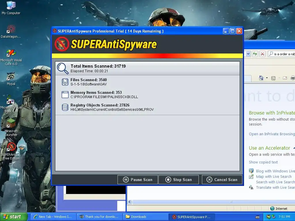Click the NSSCKBI.DLL path text
The height and width of the screenshot is (221, 295).
(x=104, y=97)
